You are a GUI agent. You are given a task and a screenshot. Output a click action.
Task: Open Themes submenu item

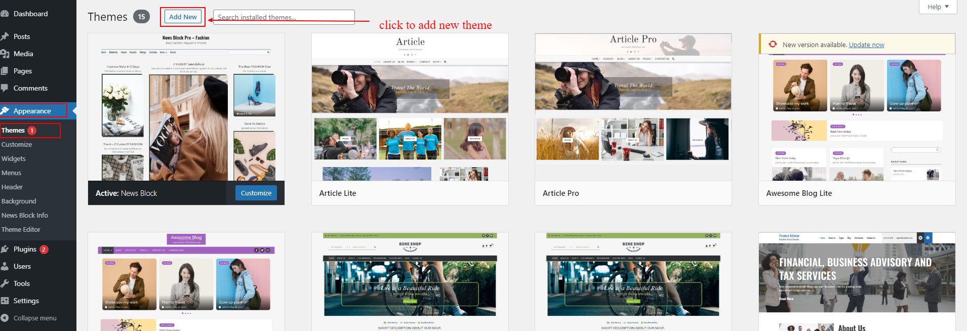coord(13,131)
